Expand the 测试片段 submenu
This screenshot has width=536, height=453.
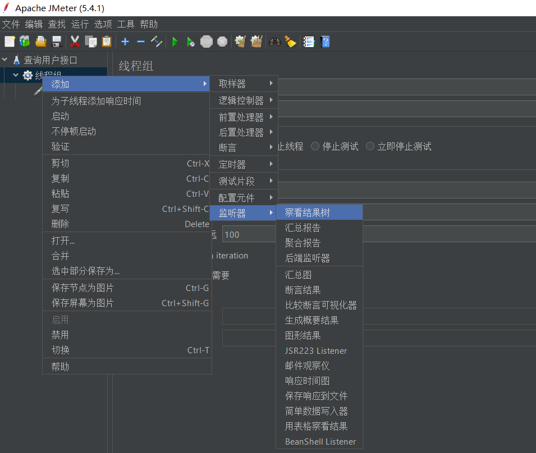(x=244, y=181)
